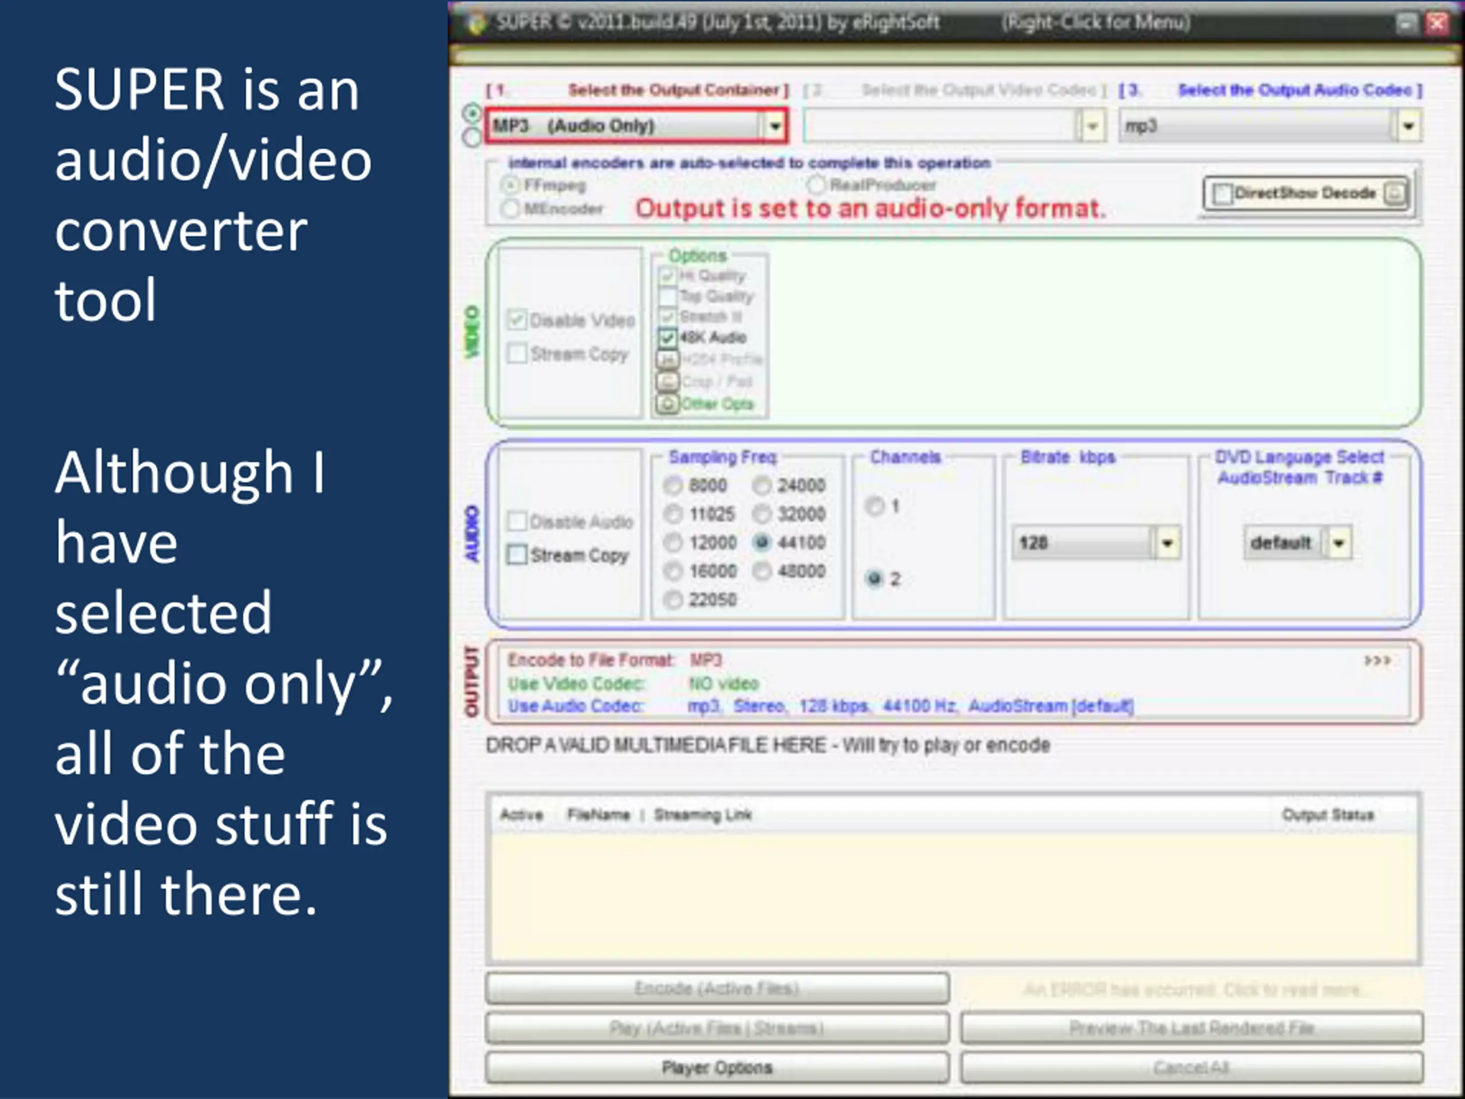Click '(Right-Click for Menu)' in the title bar
The height and width of the screenshot is (1099, 1465).
[x=1095, y=22]
